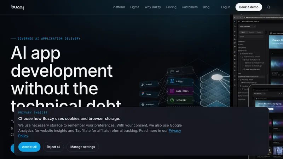Click the Security shield icon

172,100
